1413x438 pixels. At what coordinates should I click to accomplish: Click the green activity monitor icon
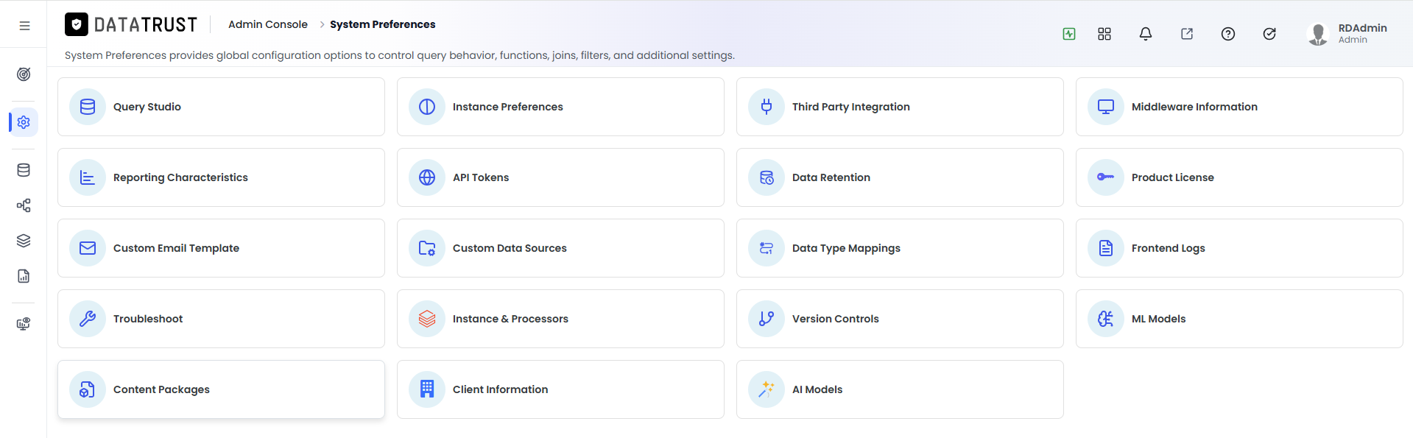coord(1069,34)
